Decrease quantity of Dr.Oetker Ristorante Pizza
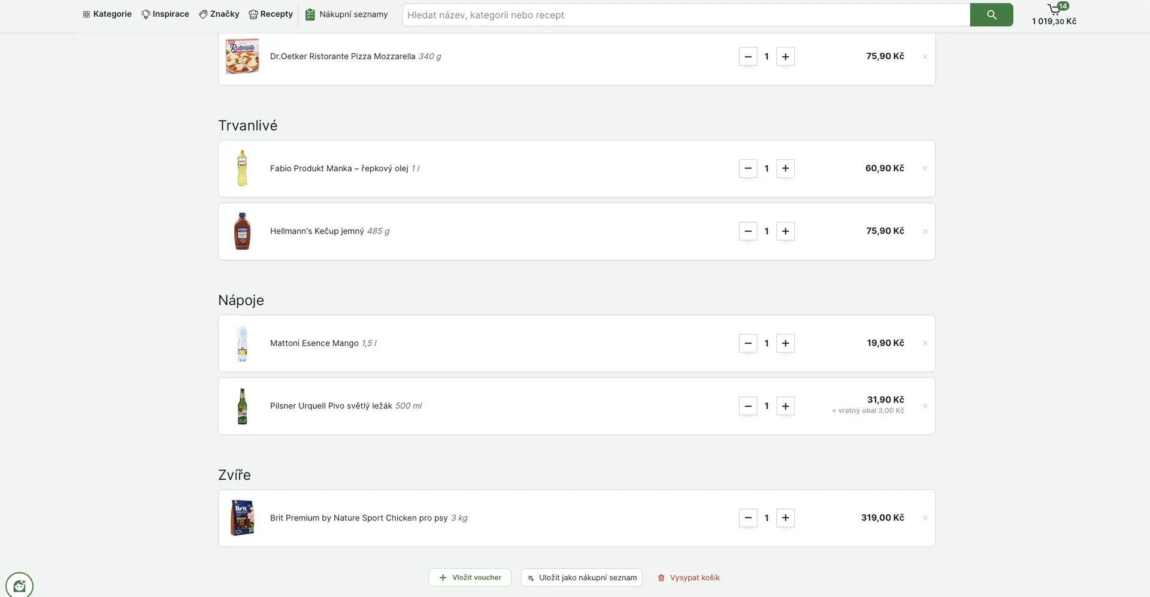1150x597 pixels. coord(748,57)
